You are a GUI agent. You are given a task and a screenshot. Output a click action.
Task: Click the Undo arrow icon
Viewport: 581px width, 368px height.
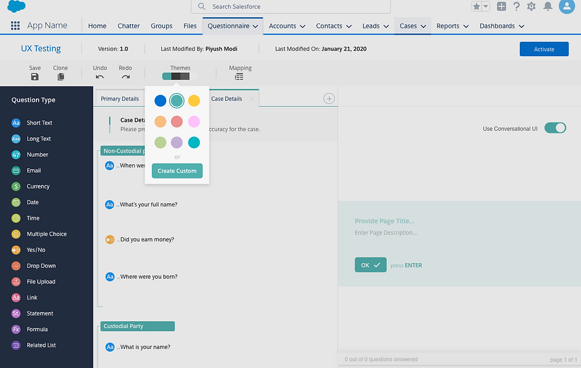coord(100,77)
